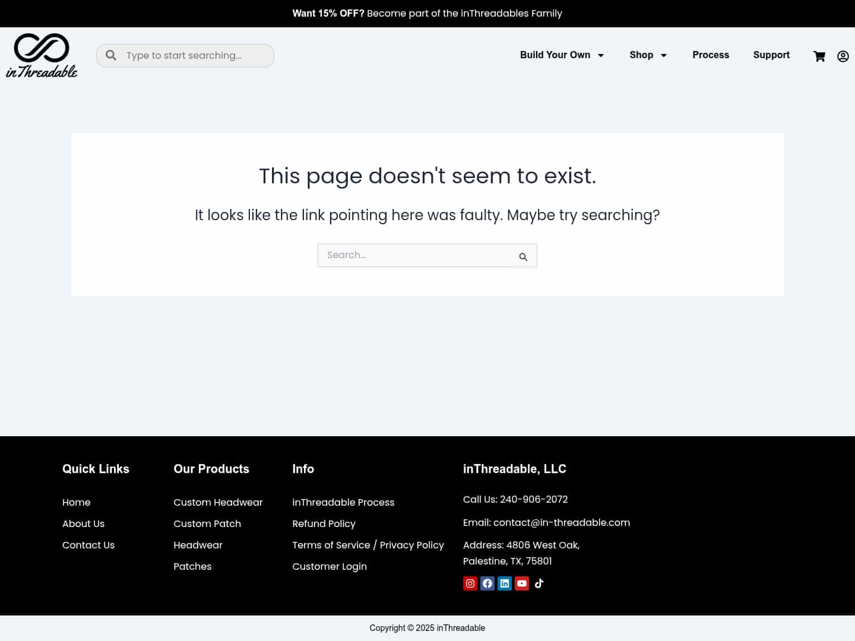Screen dimensions: 855x641
Task: Select the Instagram icon in the footer
Action: coord(470,583)
